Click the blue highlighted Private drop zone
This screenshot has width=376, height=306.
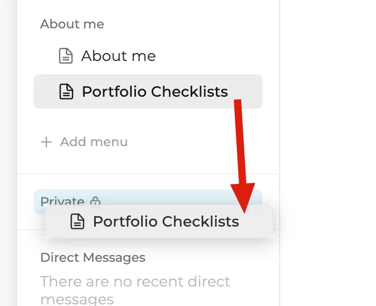click(x=147, y=197)
